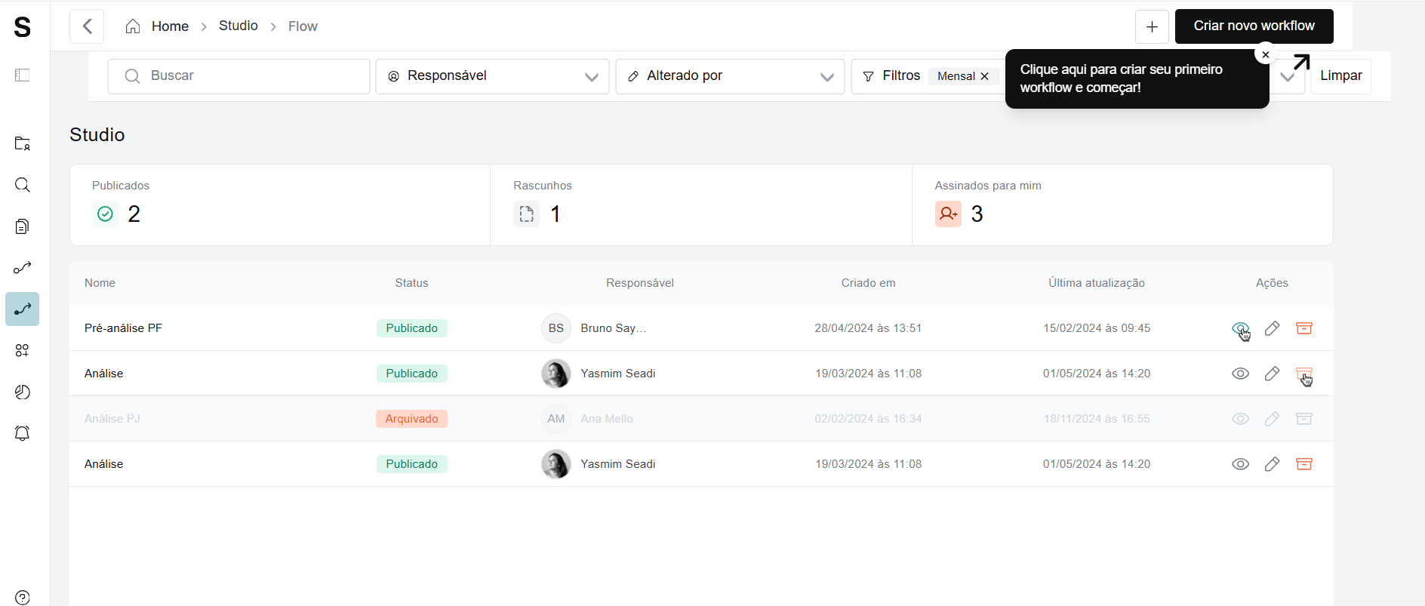Open the apps grid icon in the sidebar

pos(23,351)
